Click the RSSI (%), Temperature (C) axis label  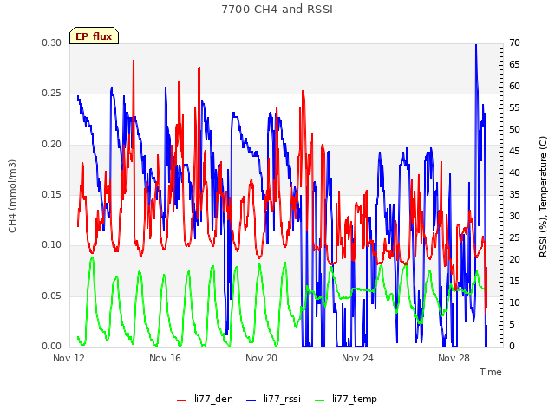[x=543, y=197]
